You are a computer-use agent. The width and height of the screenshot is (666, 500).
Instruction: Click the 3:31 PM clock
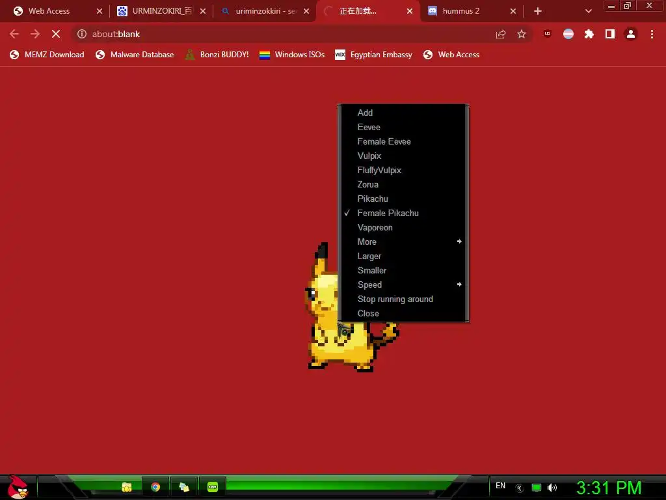click(609, 488)
